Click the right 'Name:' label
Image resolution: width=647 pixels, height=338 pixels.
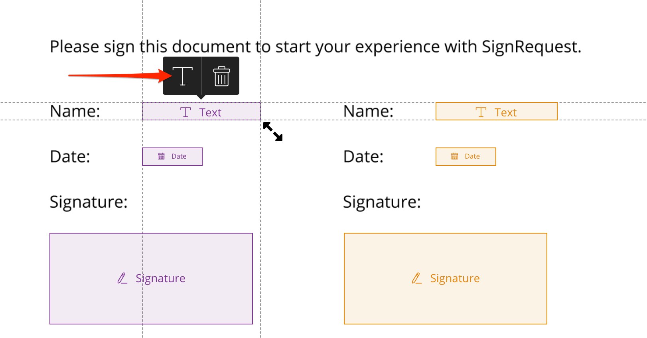(369, 111)
